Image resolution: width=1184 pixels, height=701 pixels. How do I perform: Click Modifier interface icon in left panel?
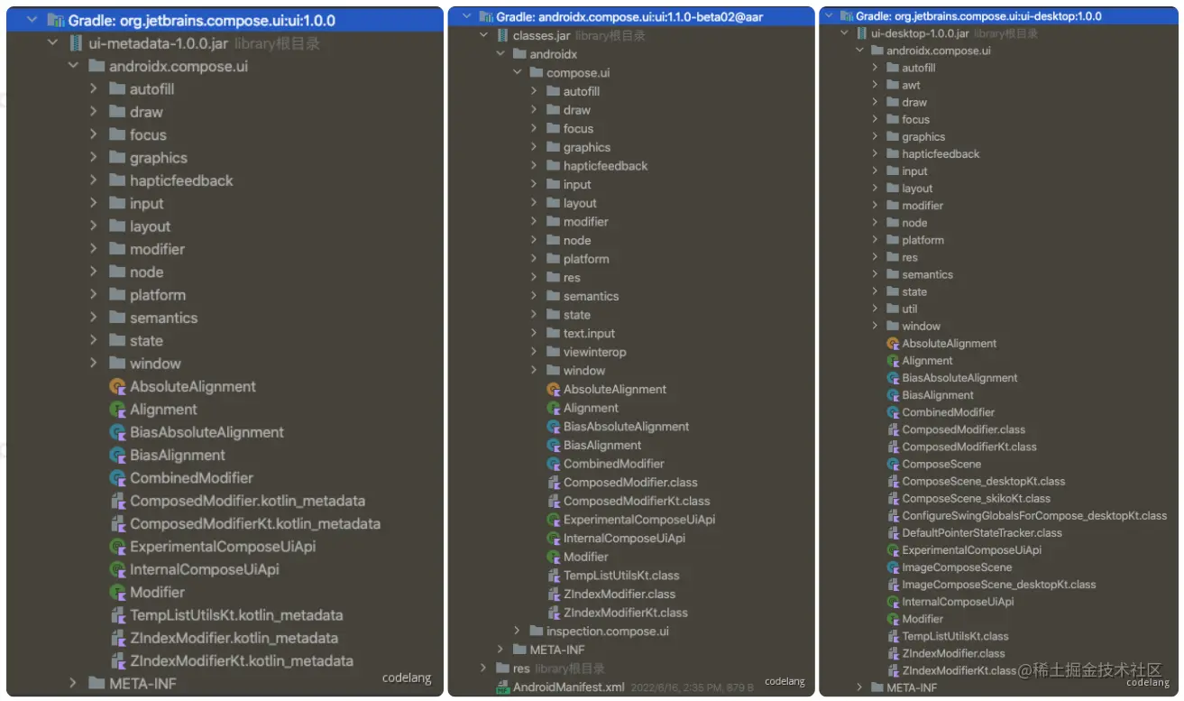coord(117,593)
